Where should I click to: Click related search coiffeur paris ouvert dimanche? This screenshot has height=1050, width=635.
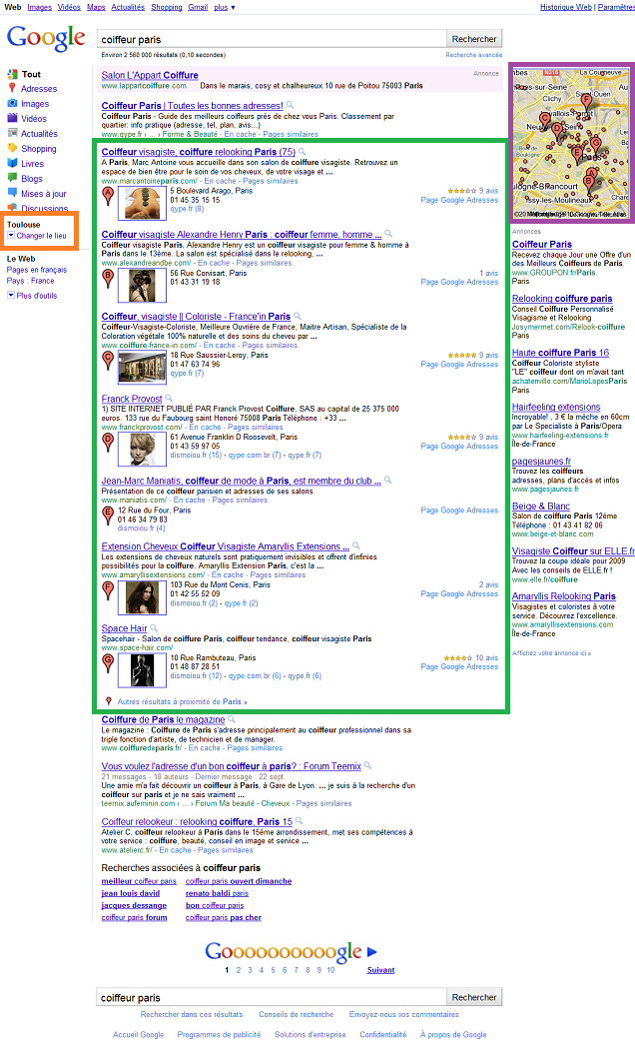pos(239,881)
